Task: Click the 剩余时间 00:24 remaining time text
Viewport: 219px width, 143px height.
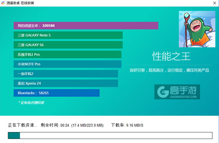Action: (x=55, y=125)
